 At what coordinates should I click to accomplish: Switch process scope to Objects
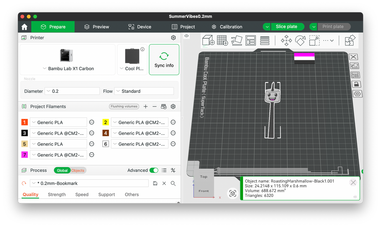[x=78, y=171]
